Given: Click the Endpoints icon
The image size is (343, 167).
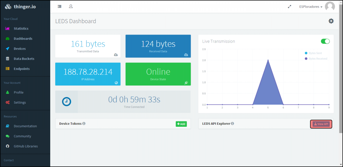Looking at the screenshot, I should click(x=7, y=69).
